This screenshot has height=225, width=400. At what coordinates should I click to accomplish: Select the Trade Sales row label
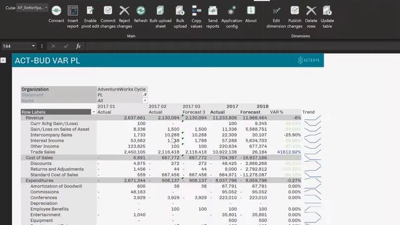pos(42,152)
